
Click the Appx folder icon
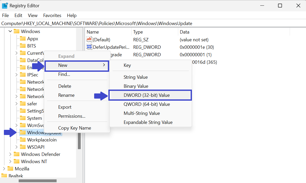23,39
